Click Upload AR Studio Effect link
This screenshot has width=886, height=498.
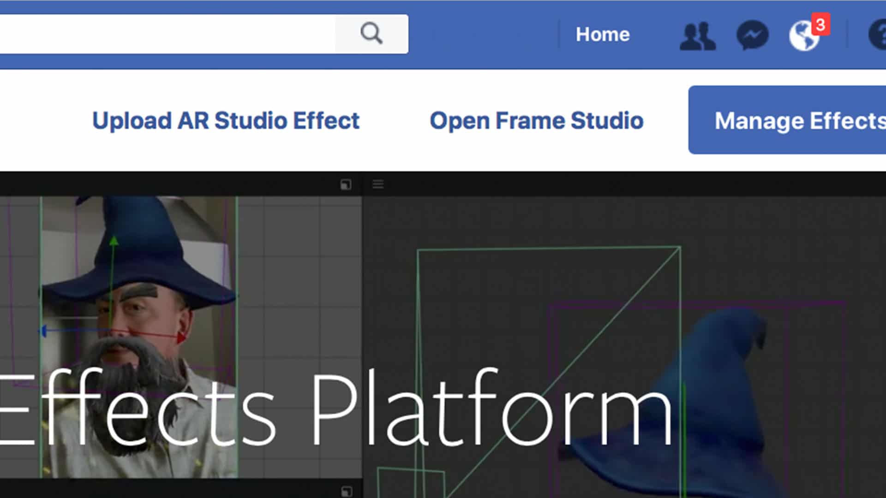point(226,121)
